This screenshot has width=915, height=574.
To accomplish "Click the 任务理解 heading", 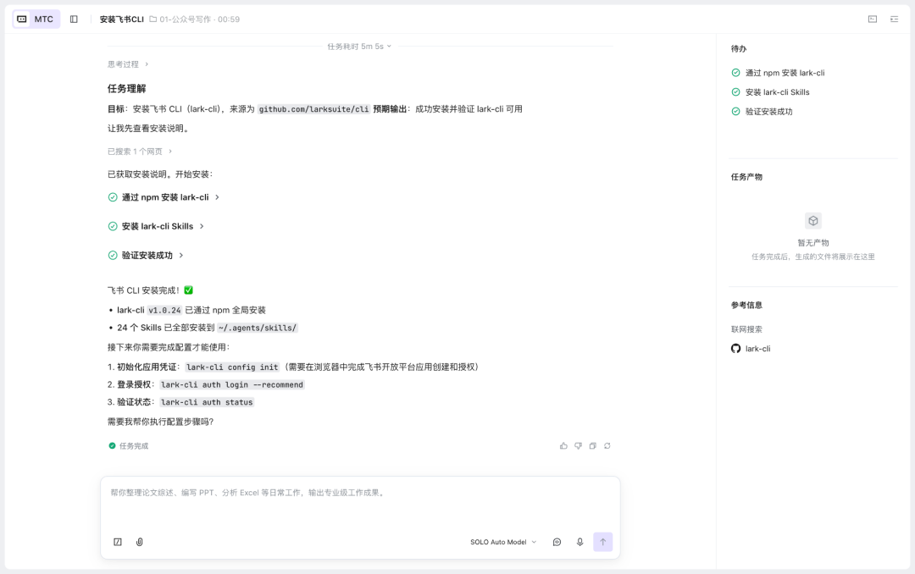I will [x=126, y=89].
